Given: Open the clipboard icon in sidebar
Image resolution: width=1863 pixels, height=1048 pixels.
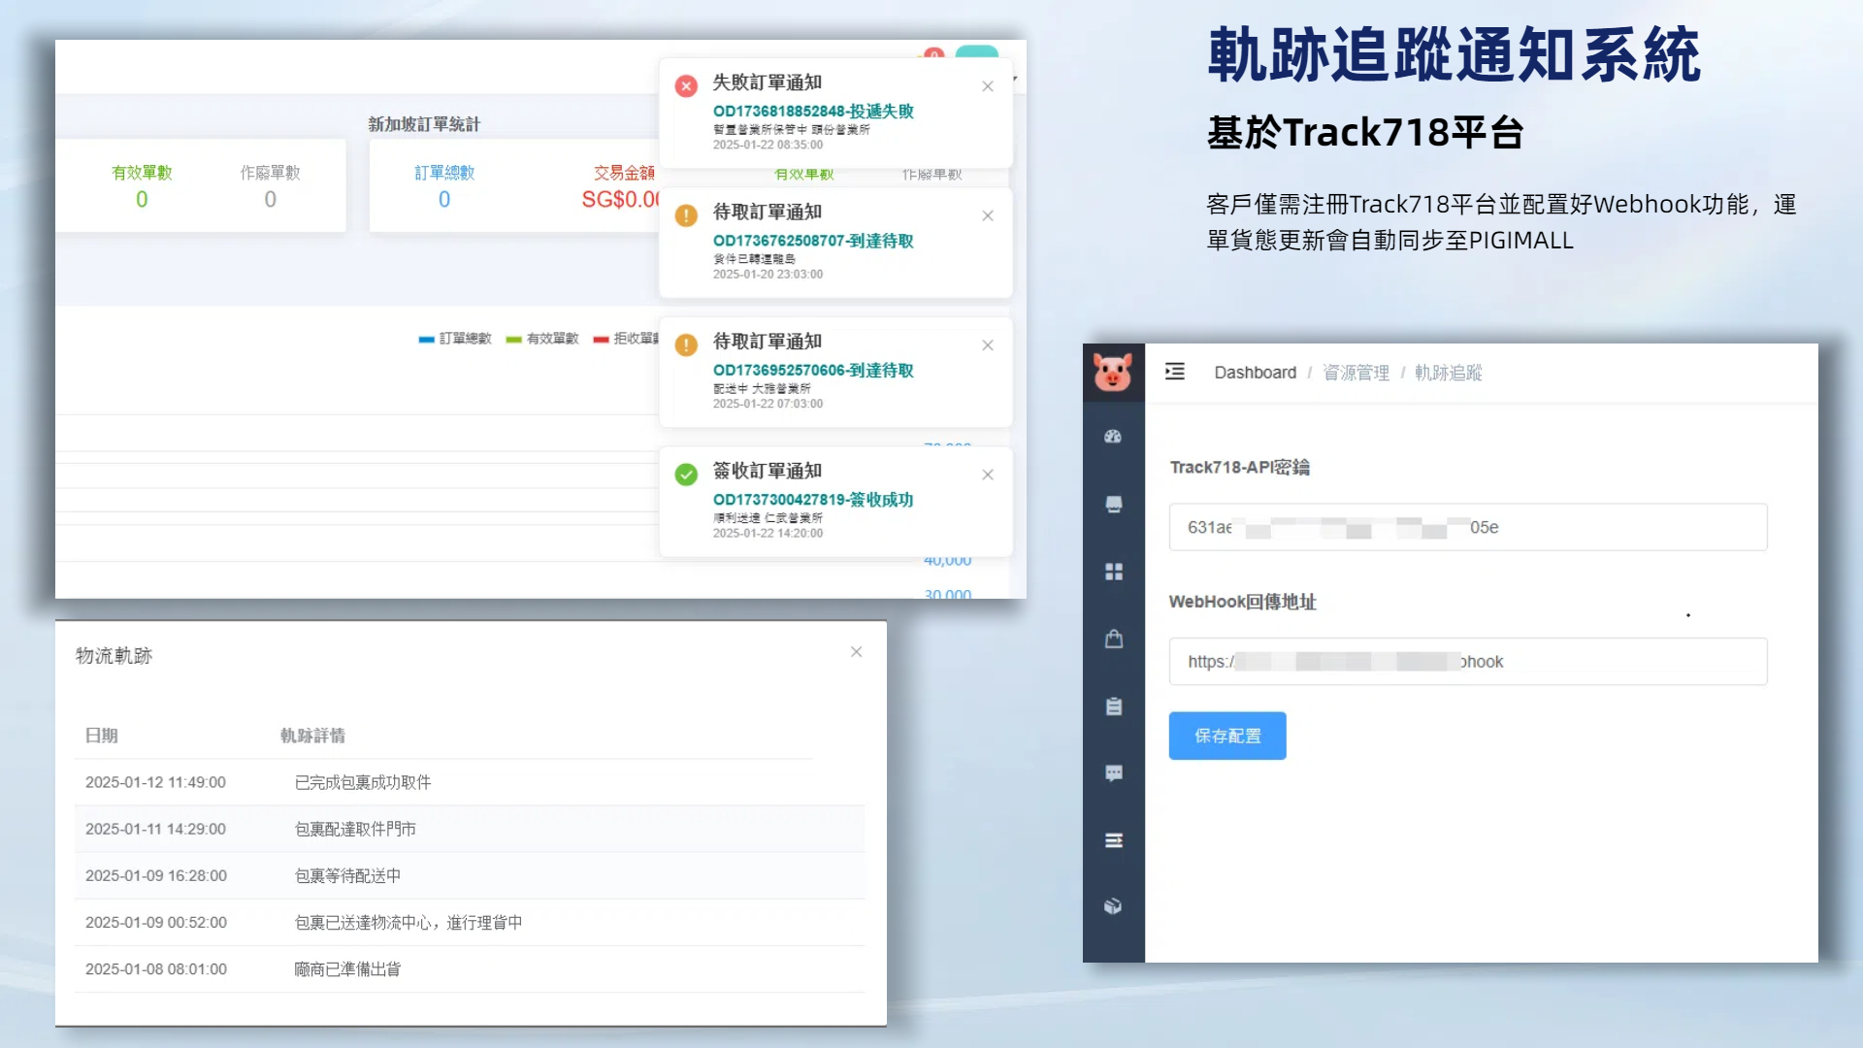Looking at the screenshot, I should click(1113, 706).
